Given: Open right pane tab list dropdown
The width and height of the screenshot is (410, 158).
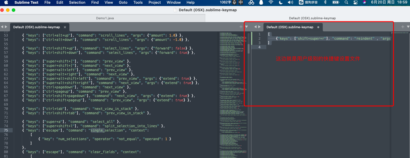Looking at the screenshot, I should pyautogui.click(x=408, y=27).
